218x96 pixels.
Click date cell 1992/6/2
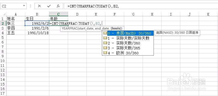(x=37, y=23)
